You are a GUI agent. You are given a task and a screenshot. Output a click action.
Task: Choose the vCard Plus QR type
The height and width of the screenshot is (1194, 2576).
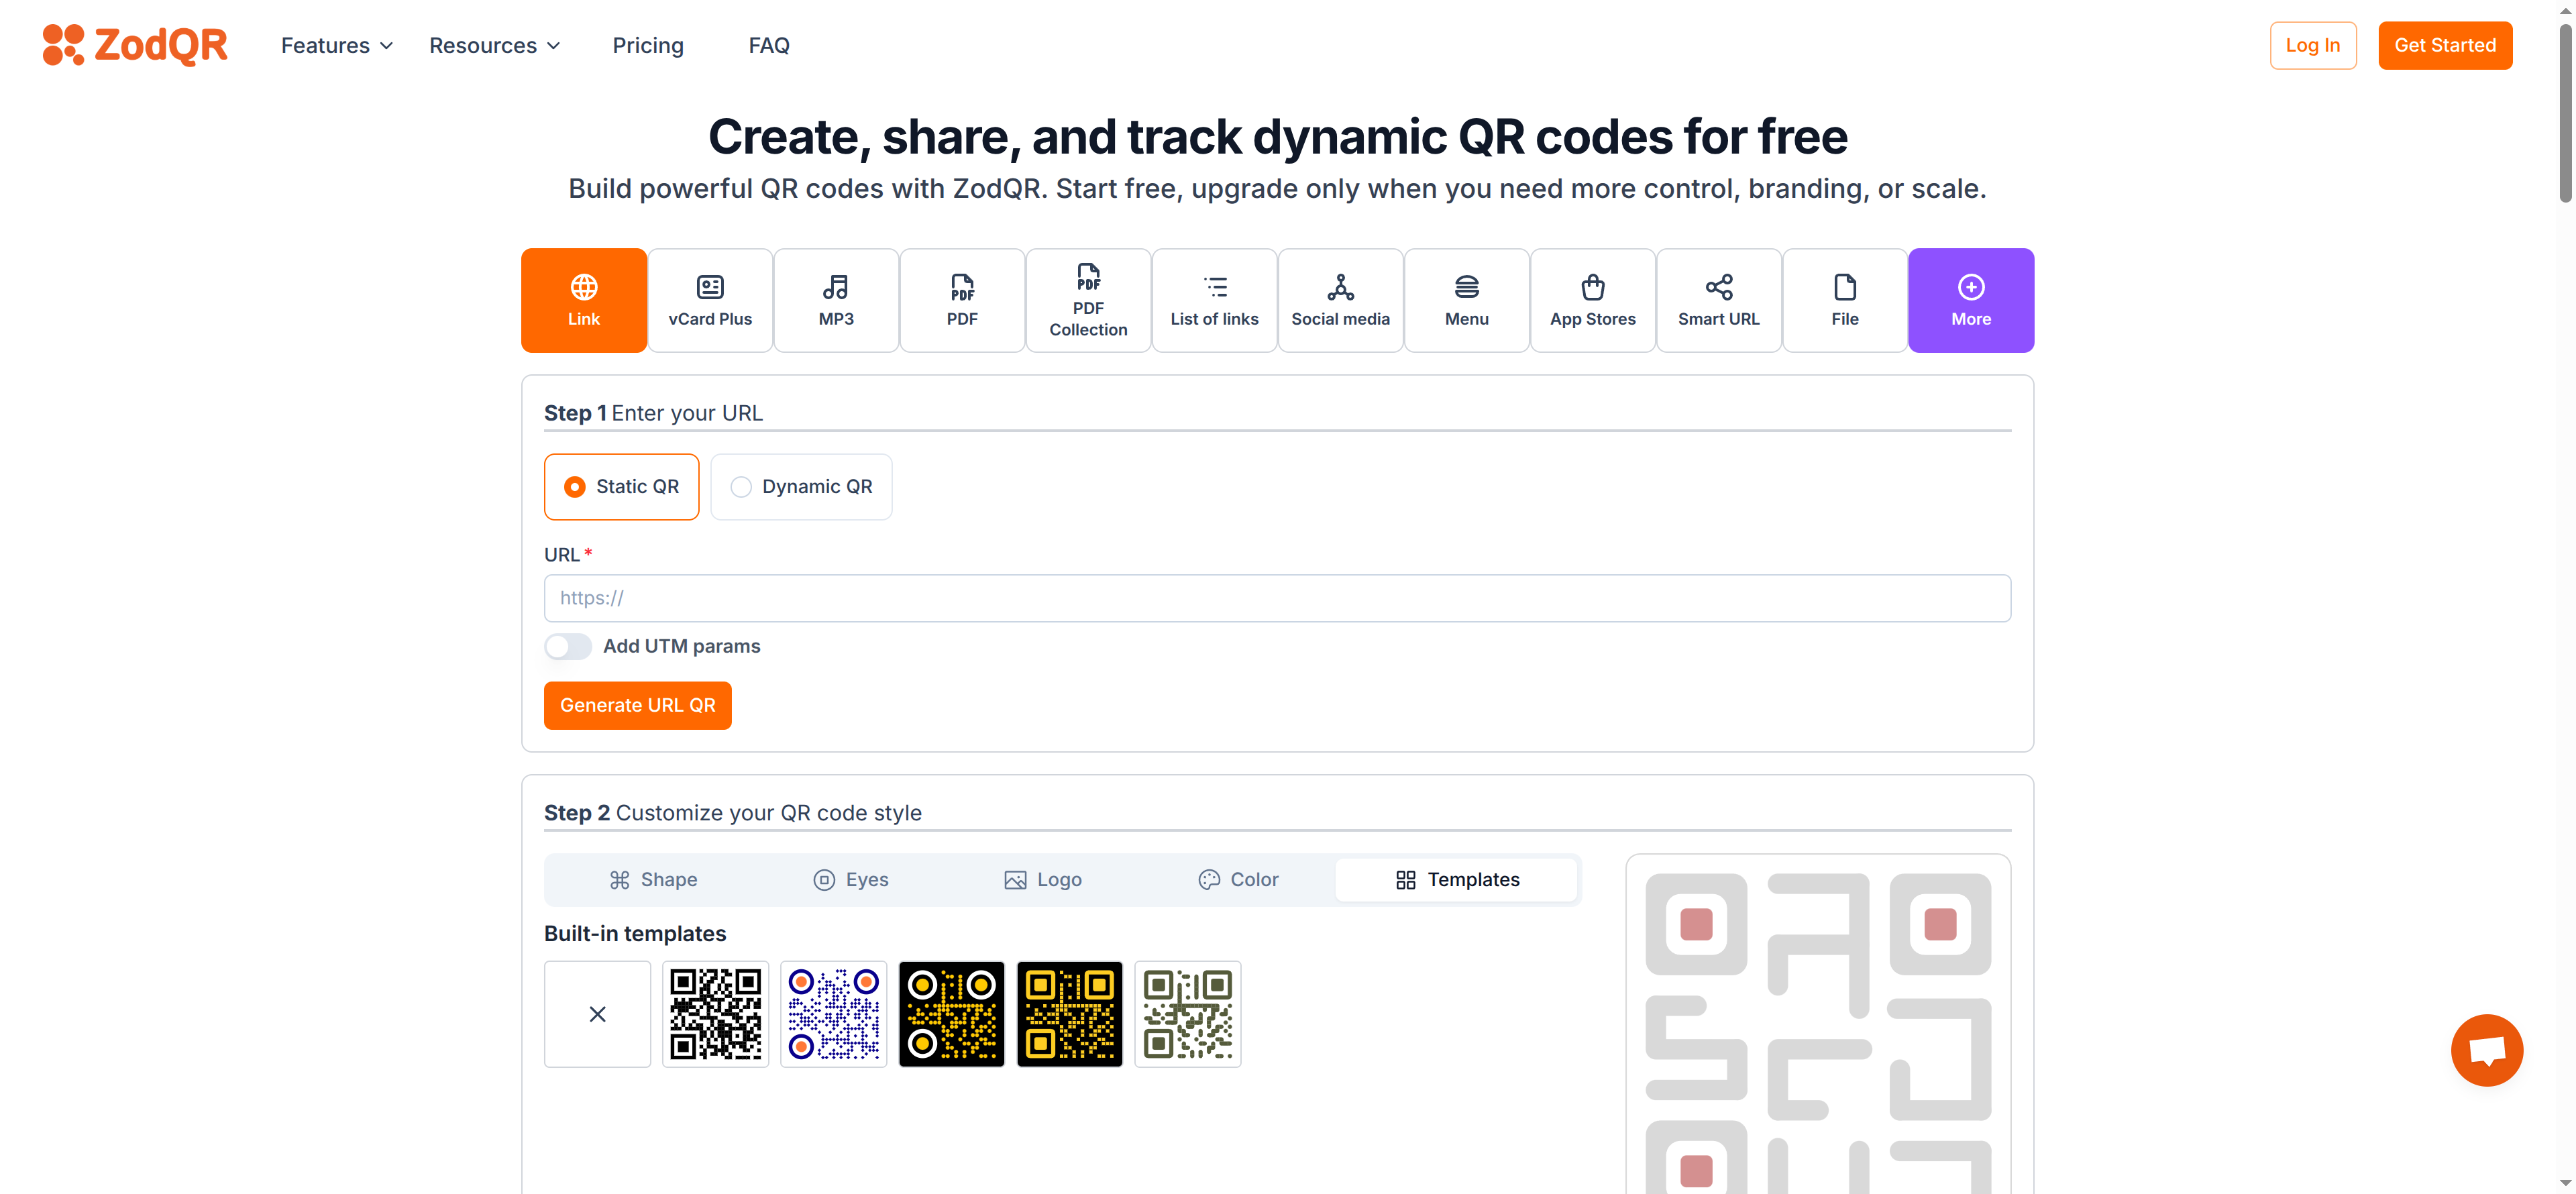pos(710,300)
